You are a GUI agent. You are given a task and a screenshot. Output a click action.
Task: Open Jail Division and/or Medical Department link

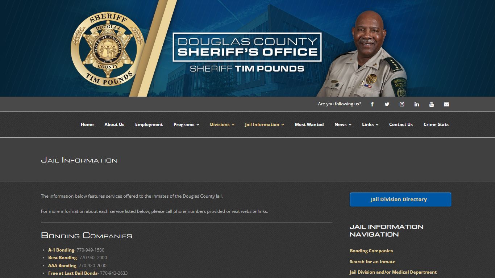coord(393,272)
